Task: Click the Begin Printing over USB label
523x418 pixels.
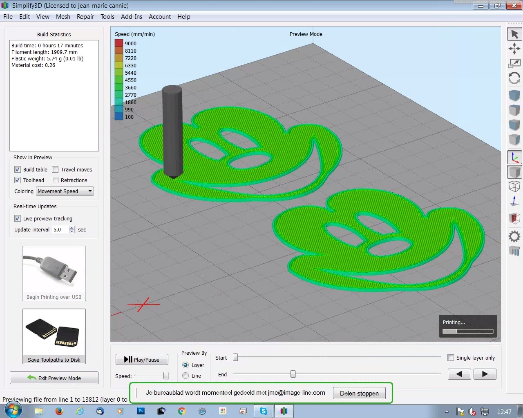Action: [x=54, y=297]
